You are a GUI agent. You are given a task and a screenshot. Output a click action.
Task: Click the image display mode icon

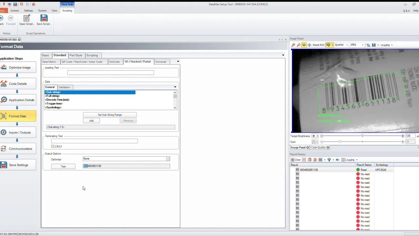tap(328, 45)
